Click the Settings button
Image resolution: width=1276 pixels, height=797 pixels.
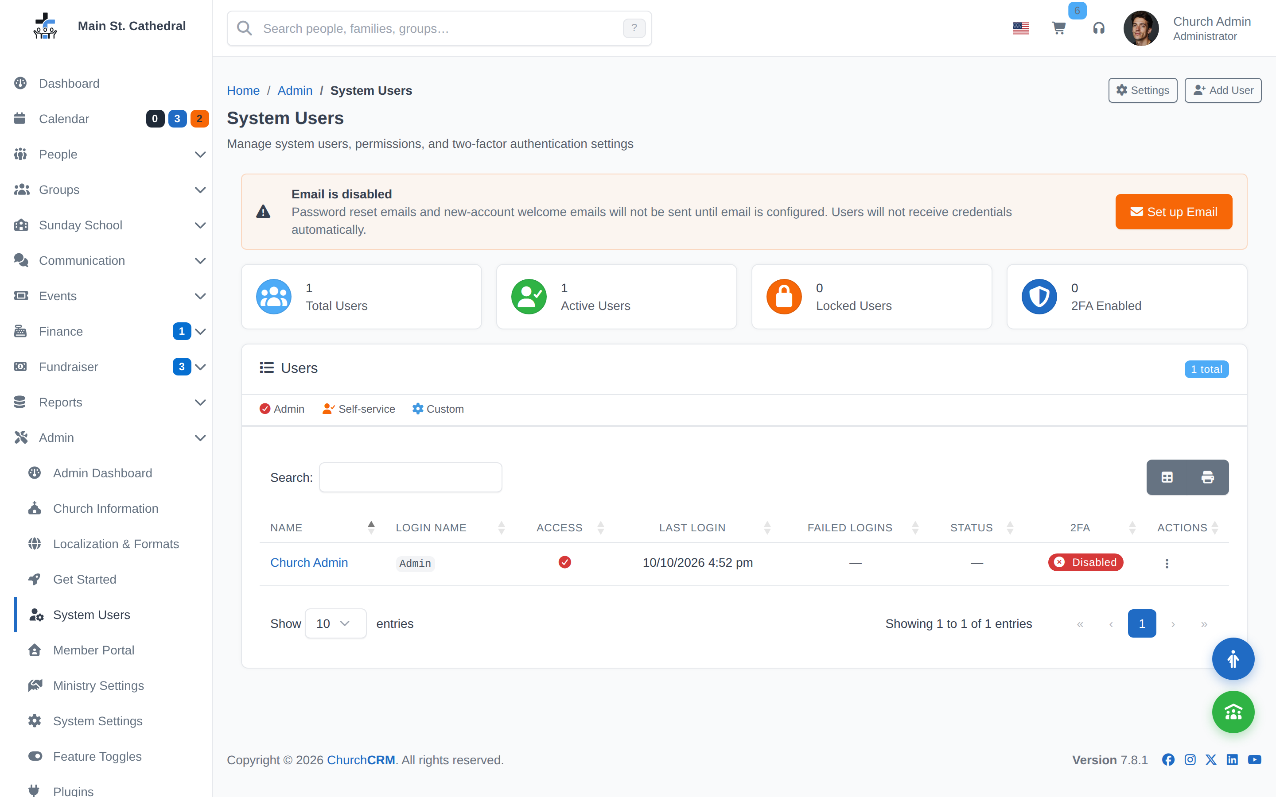pyautogui.click(x=1143, y=90)
